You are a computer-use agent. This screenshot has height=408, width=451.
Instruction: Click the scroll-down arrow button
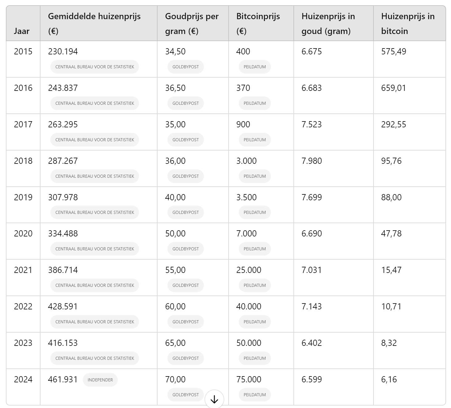pos(214,399)
